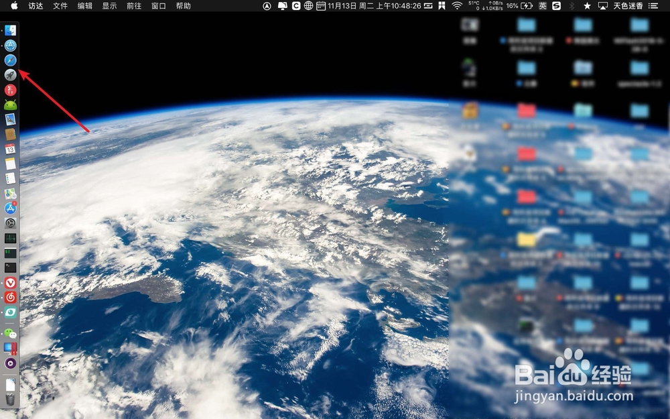
Task: Open Activity Monitor in the Dock
Action: (10, 238)
